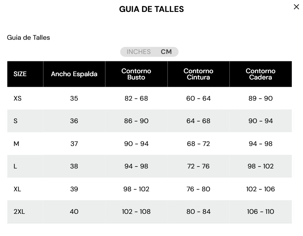Click the Ancho Espalda column header

(x=74, y=74)
